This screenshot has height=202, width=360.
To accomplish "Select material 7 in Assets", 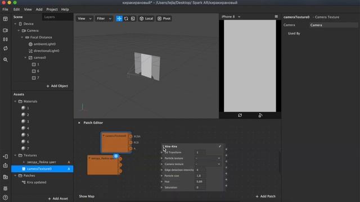I will click(x=25, y=148).
